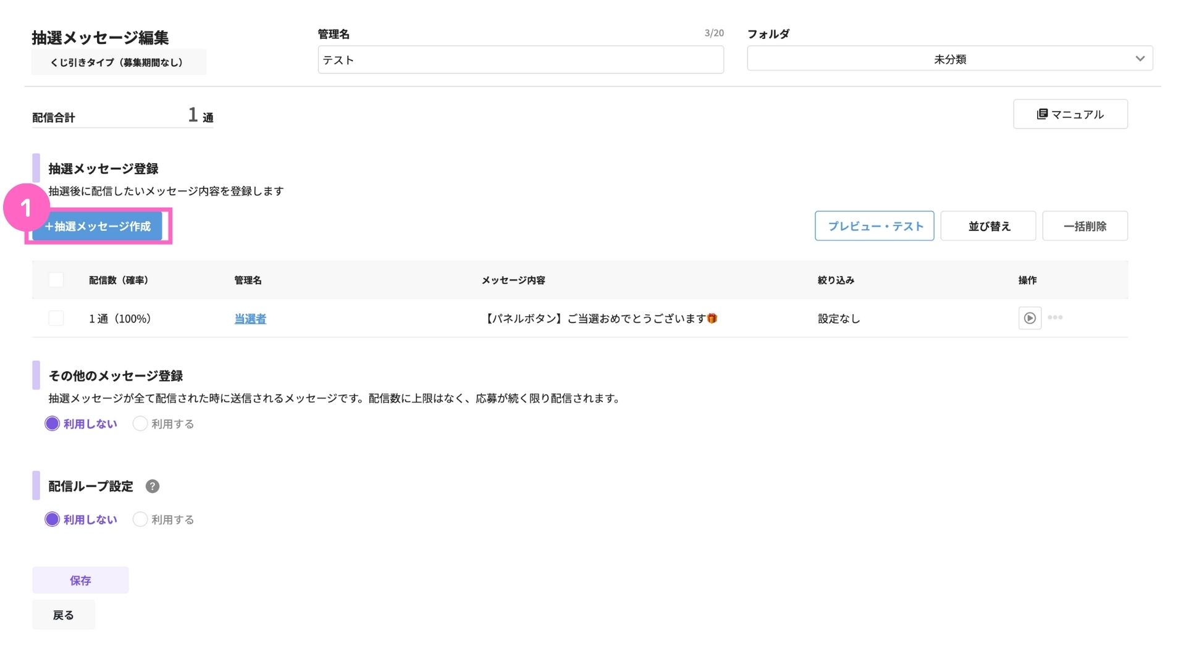Click the 一括削除 button

(1085, 226)
